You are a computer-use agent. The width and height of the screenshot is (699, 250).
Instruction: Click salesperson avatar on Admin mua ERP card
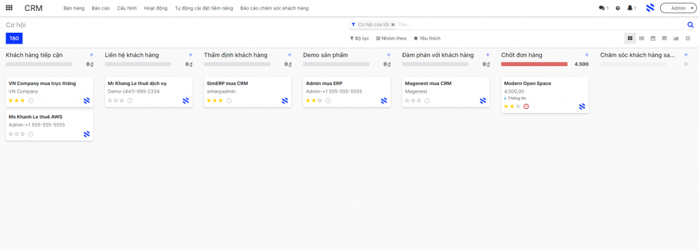point(384,101)
